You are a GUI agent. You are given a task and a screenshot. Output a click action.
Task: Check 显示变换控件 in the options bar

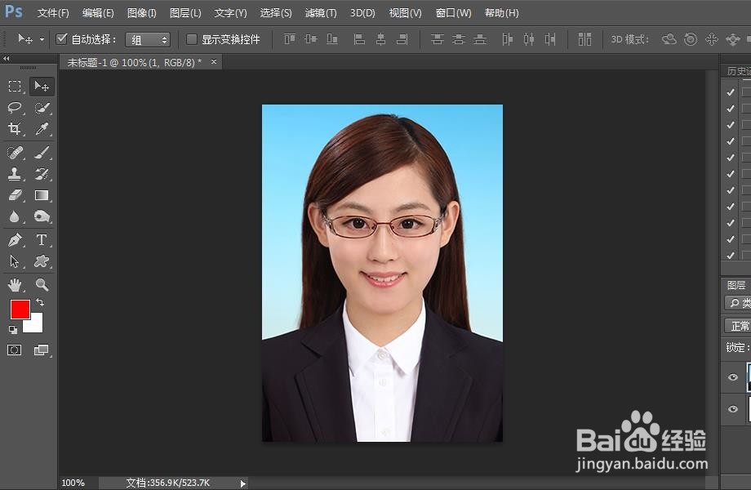tap(192, 38)
